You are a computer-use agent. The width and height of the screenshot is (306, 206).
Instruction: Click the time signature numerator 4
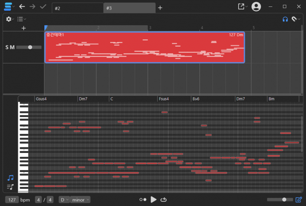(x=38, y=200)
